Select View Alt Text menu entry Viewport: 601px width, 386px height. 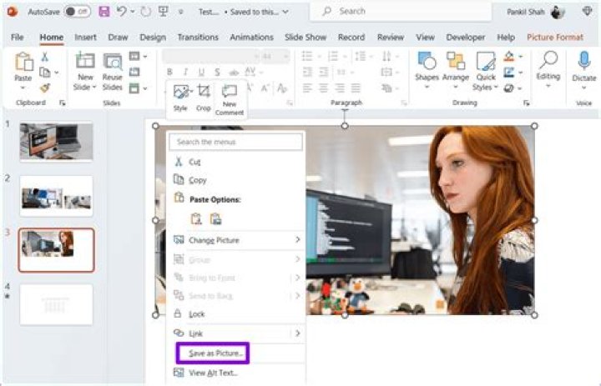click(214, 373)
